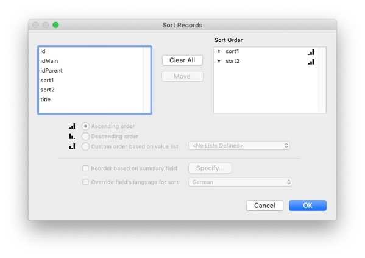
Task: Select the Descending order radio button
Action: [85, 137]
